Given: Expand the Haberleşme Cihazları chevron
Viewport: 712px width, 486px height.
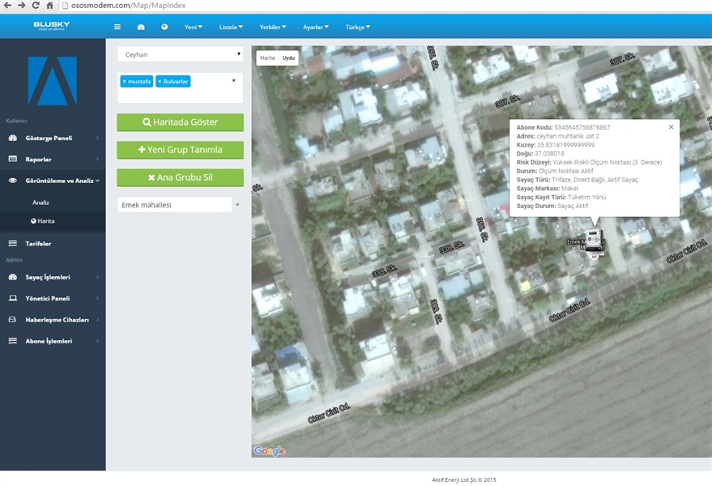Looking at the screenshot, I should click(x=98, y=319).
